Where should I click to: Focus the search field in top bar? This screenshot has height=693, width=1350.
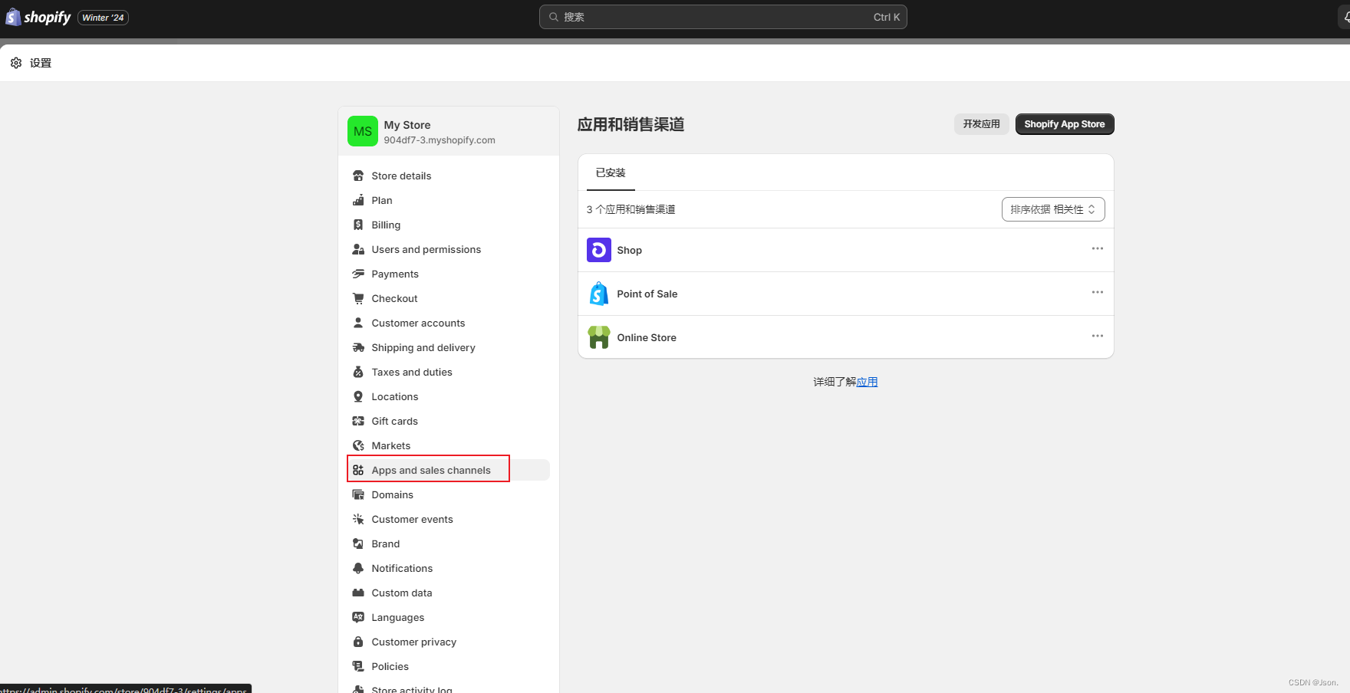click(723, 17)
